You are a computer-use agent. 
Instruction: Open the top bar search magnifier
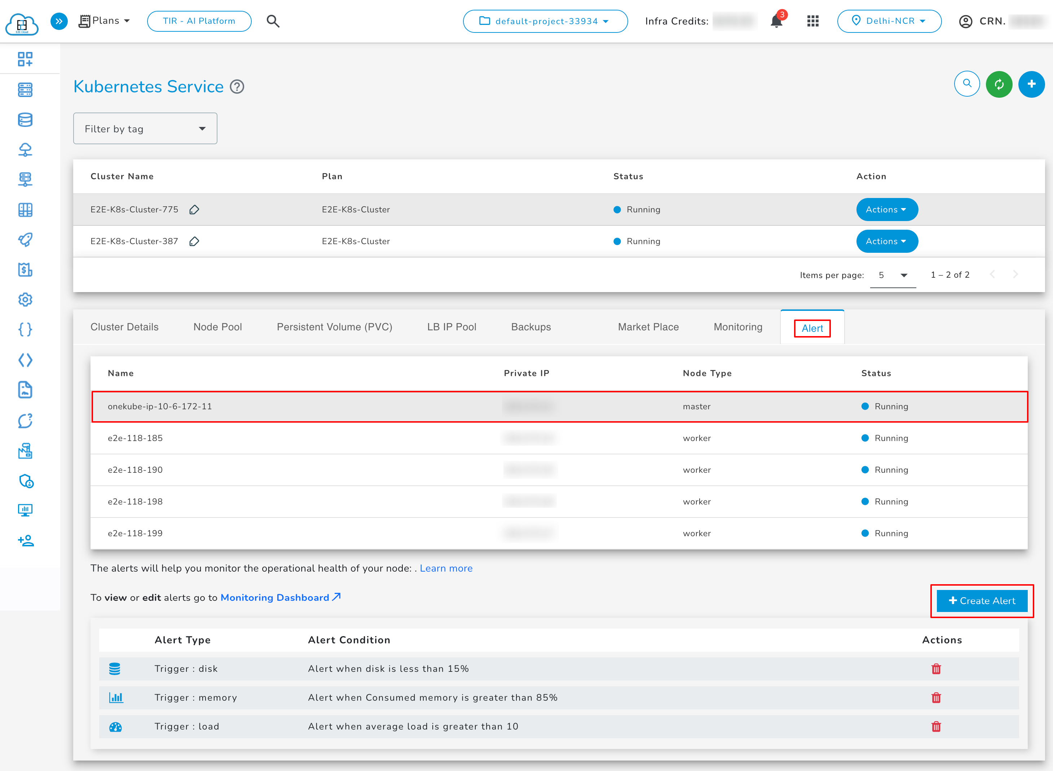point(273,21)
